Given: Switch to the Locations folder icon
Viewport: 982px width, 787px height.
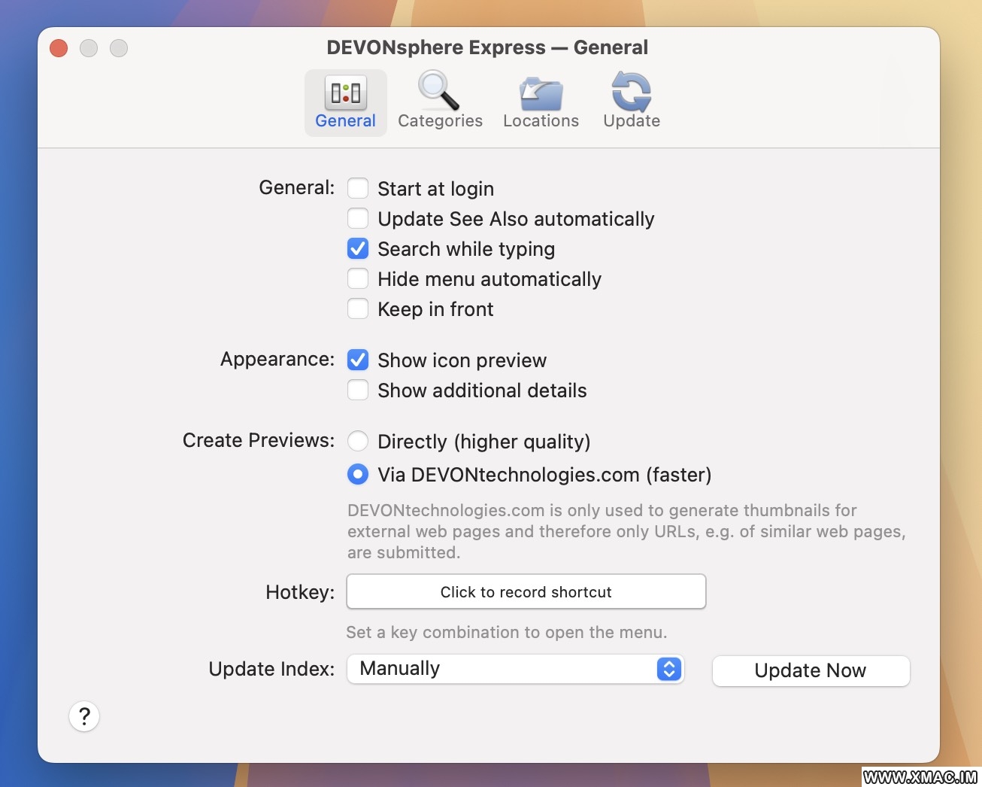Looking at the screenshot, I should pos(541,93).
